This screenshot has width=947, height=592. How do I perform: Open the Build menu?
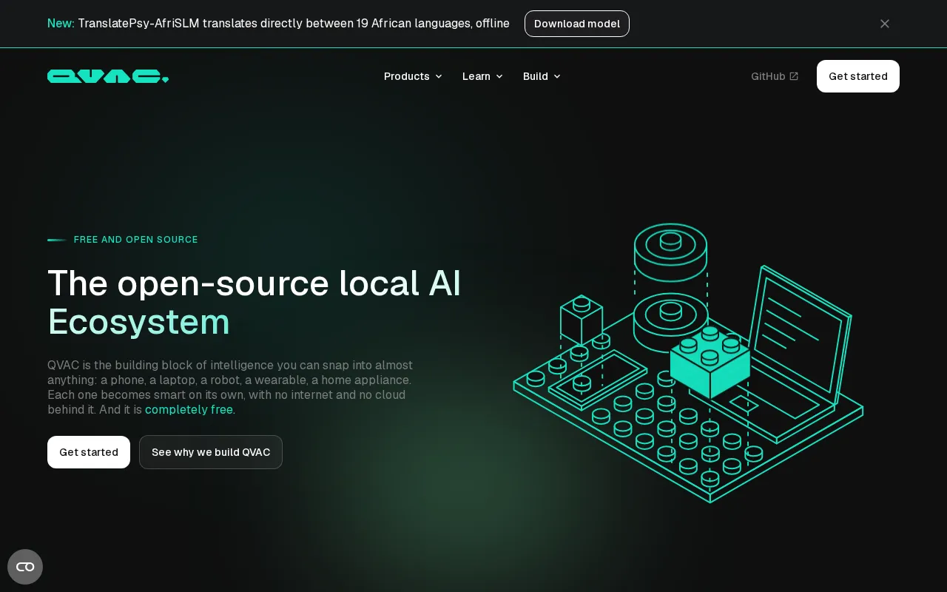(542, 76)
